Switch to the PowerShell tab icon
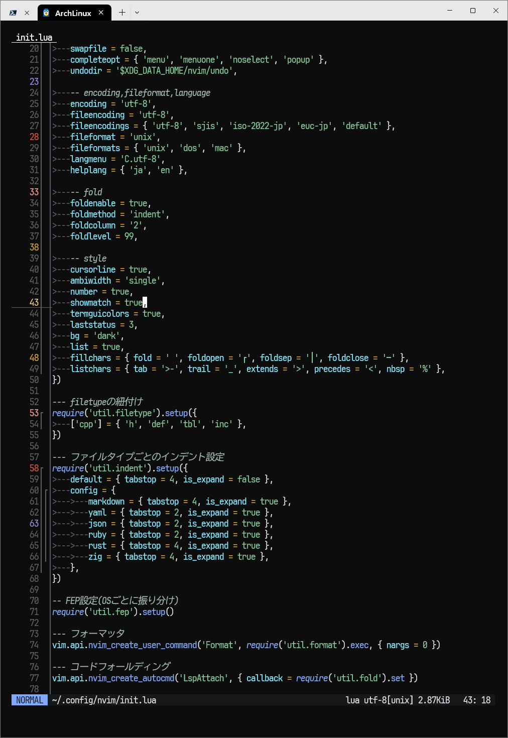The height and width of the screenshot is (738, 508). 13,13
